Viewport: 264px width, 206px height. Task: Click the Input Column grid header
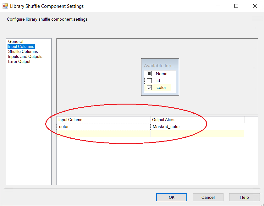(x=103, y=120)
